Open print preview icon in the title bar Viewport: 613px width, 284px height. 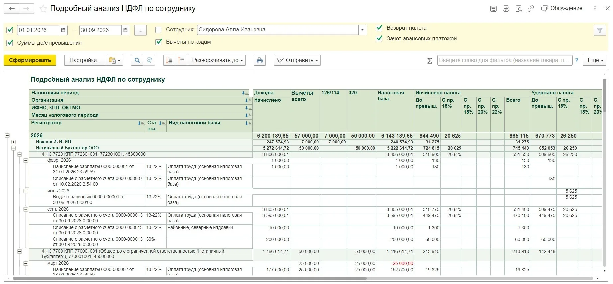pos(519,9)
